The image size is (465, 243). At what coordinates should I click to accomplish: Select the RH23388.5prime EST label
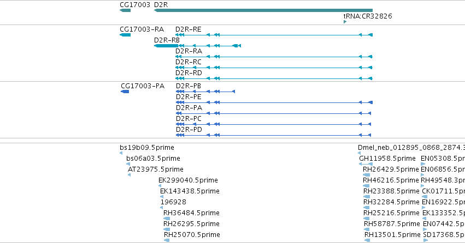391,191
